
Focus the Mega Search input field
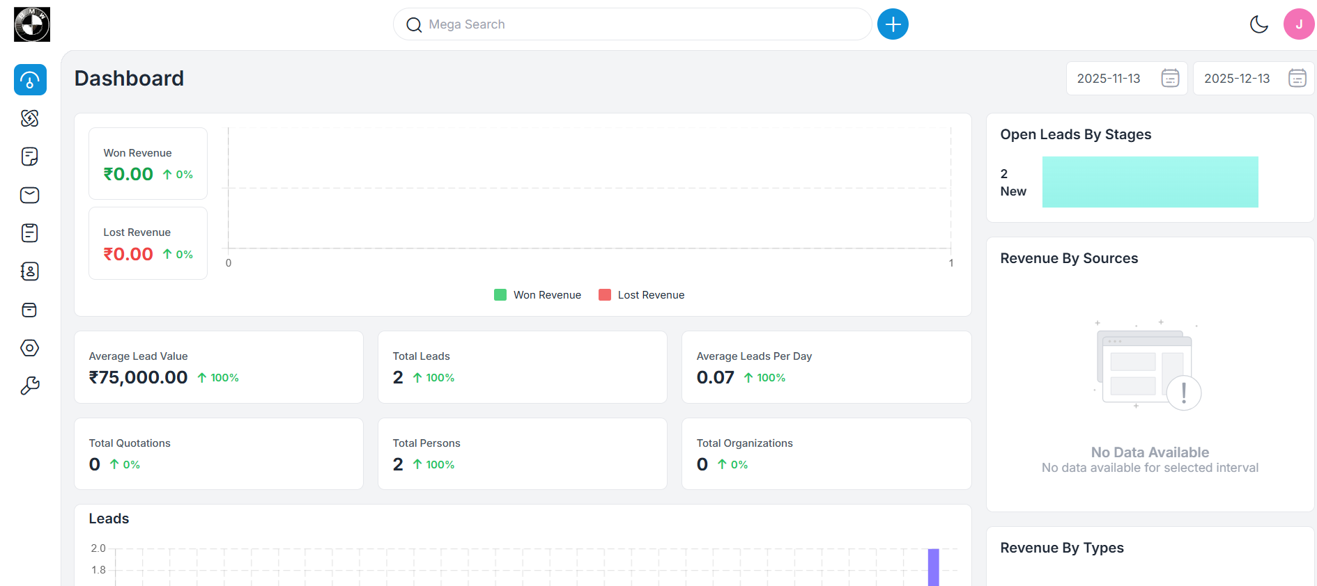pyautogui.click(x=633, y=24)
